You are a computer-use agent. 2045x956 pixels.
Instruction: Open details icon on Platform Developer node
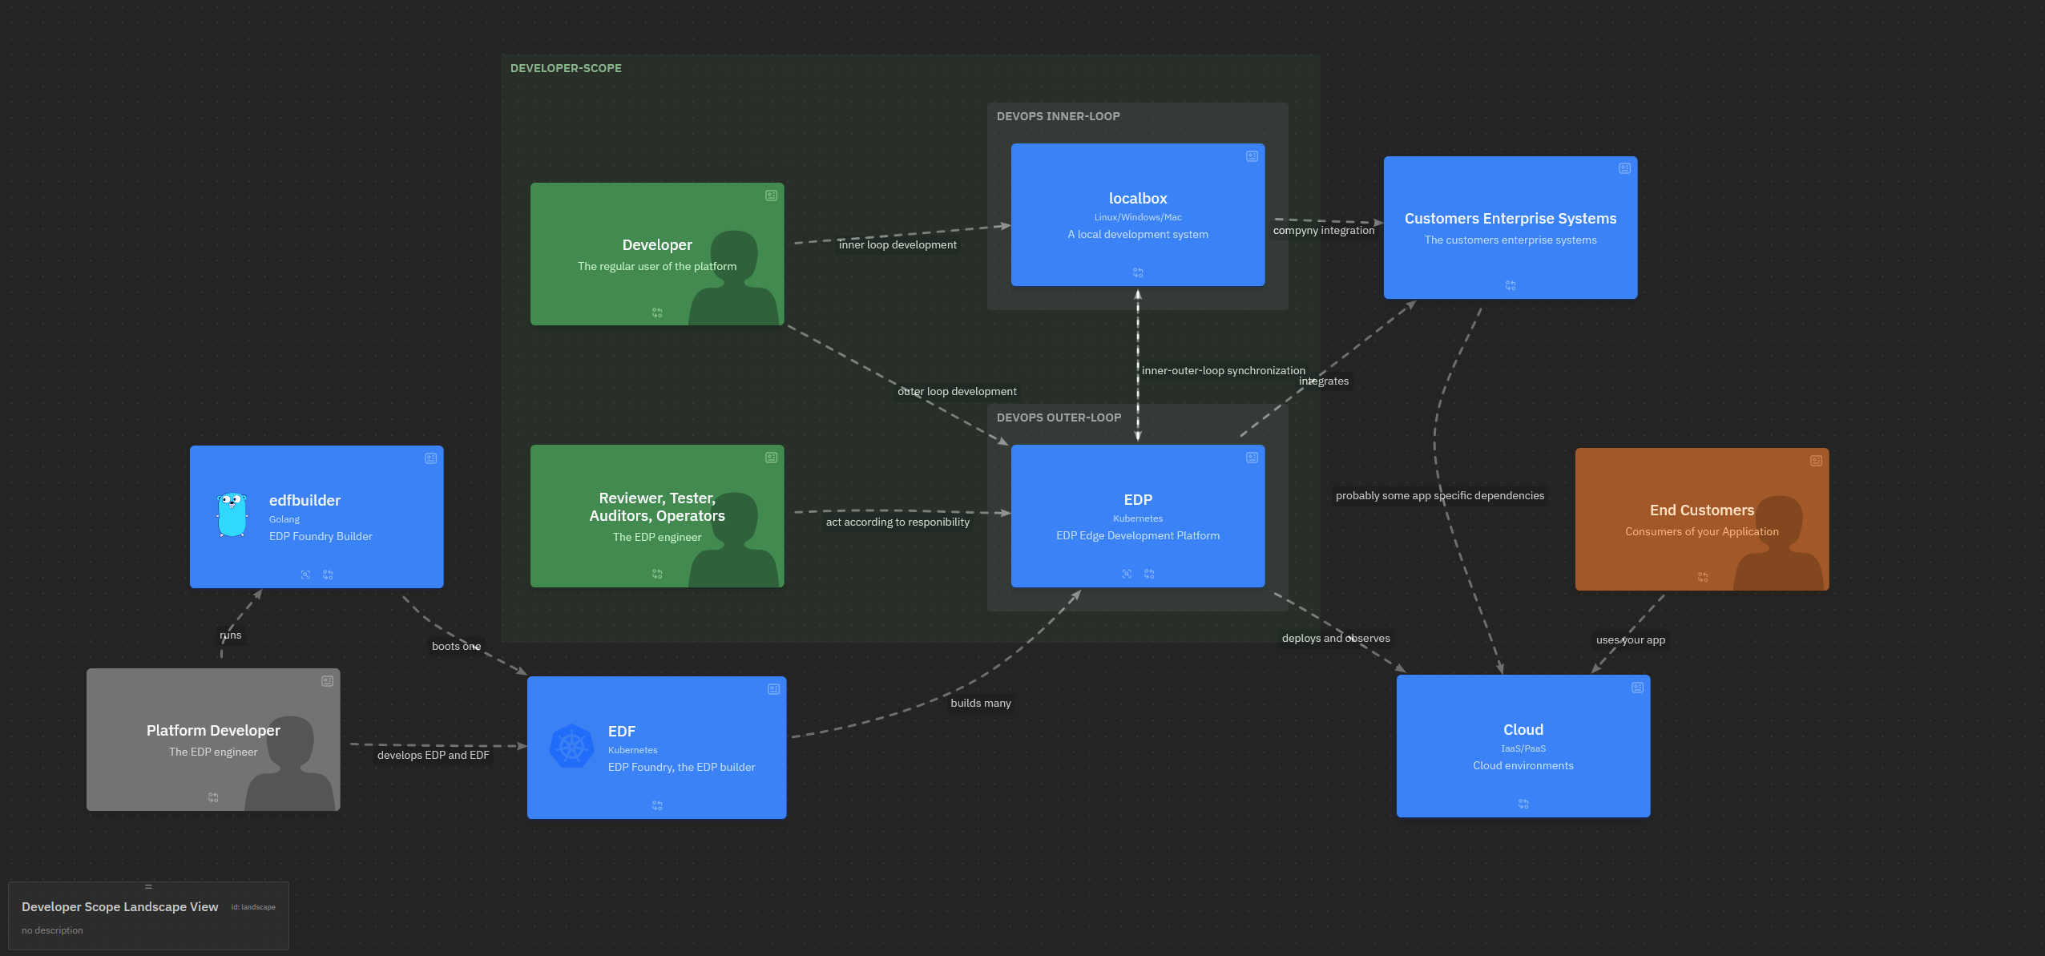point(327,681)
